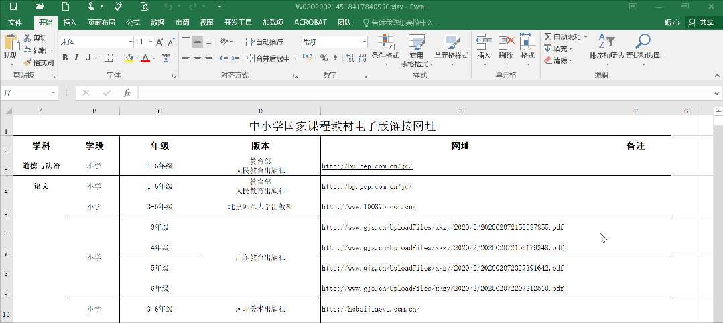The image size is (723, 323).
Task: Click the Share (共享) button
Action: click(702, 23)
